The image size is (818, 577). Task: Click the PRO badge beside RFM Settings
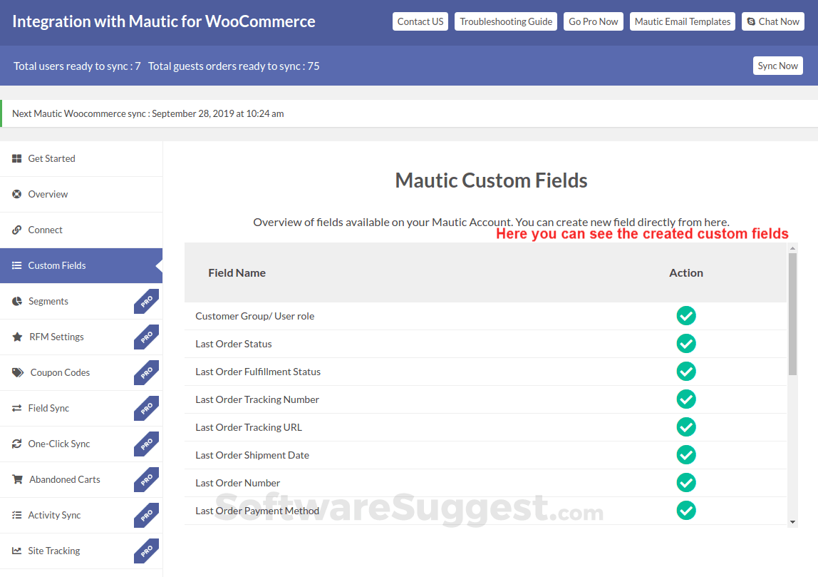point(146,337)
